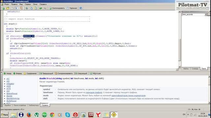Open help Содержание contents

(30, 73)
